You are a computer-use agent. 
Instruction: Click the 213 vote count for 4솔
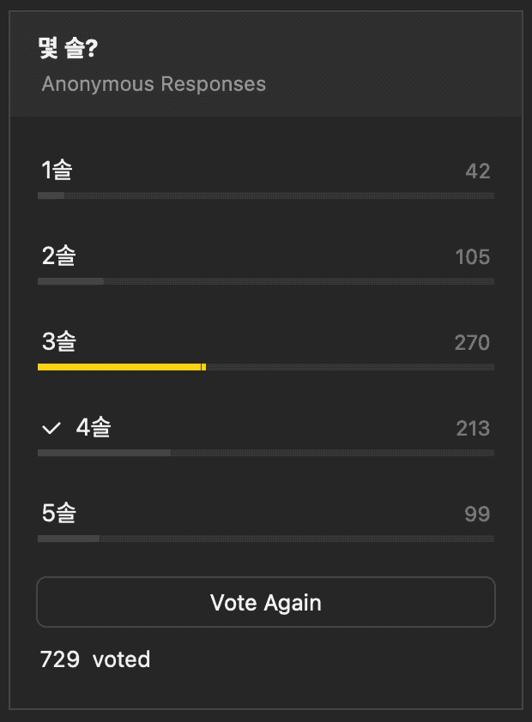(x=473, y=428)
